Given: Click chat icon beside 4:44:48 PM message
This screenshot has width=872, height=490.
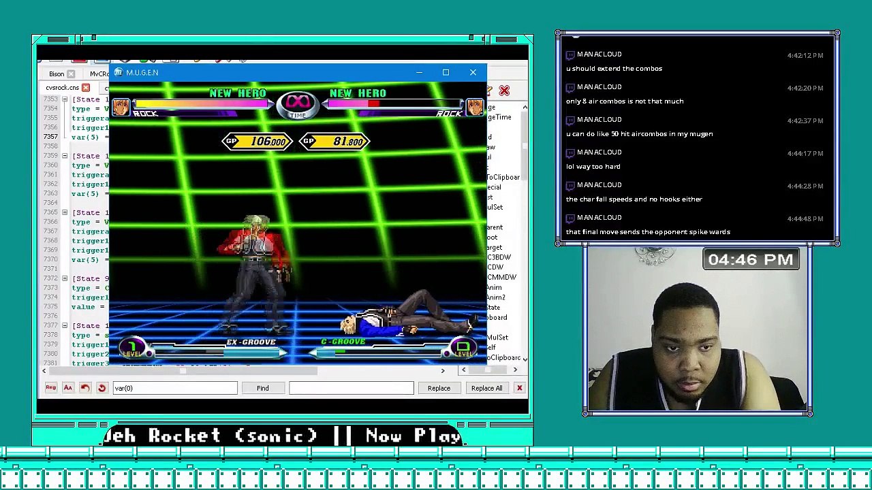Looking at the screenshot, I should click(570, 217).
